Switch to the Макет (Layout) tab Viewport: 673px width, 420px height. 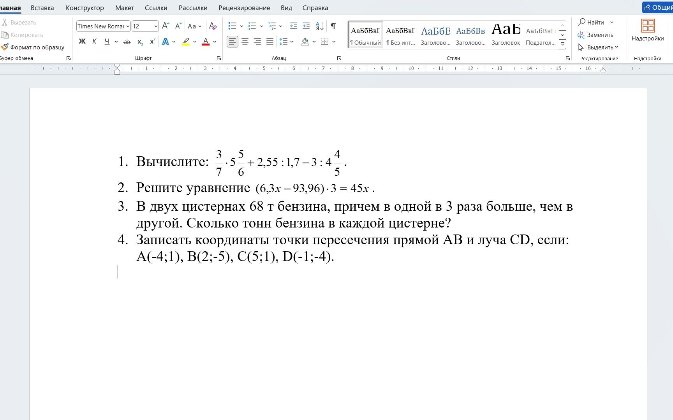tap(125, 8)
